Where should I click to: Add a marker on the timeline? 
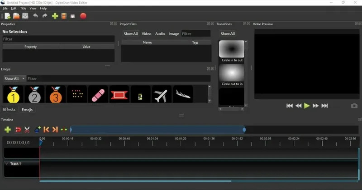[x=38, y=130]
